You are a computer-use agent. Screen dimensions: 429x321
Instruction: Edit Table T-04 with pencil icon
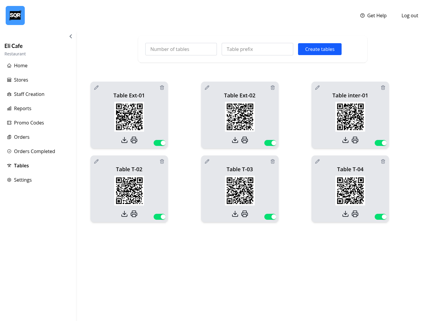(x=317, y=161)
